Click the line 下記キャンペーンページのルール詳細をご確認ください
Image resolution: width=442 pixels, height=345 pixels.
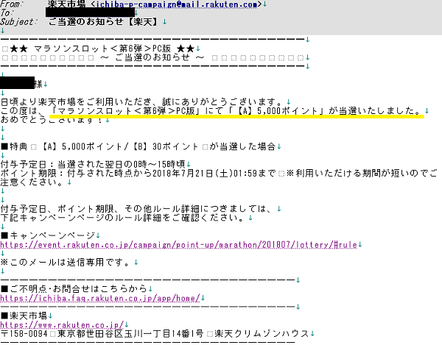(122, 218)
